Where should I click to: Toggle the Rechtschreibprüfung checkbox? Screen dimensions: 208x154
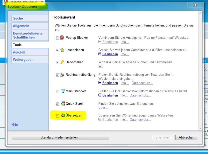pyautogui.click(x=57, y=75)
